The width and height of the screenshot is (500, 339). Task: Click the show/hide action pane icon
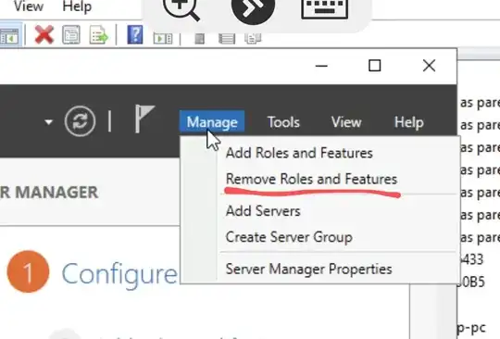163,38
